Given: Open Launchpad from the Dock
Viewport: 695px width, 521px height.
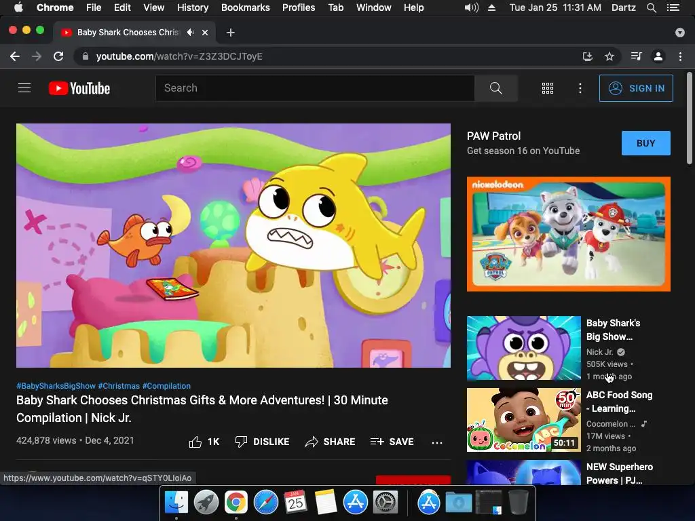Looking at the screenshot, I should point(206,503).
